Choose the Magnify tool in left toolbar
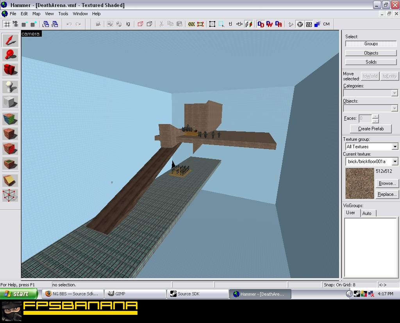This screenshot has height=323, width=400. (10, 55)
